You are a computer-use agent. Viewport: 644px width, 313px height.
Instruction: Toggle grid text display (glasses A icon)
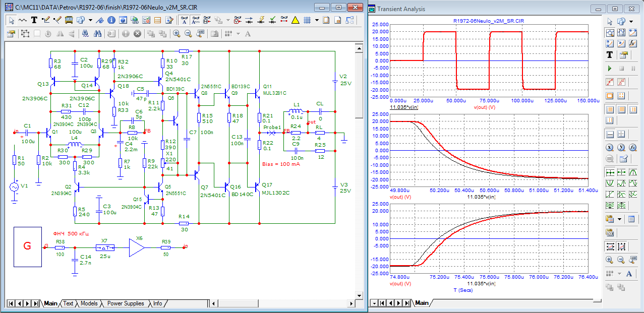[x=184, y=20]
